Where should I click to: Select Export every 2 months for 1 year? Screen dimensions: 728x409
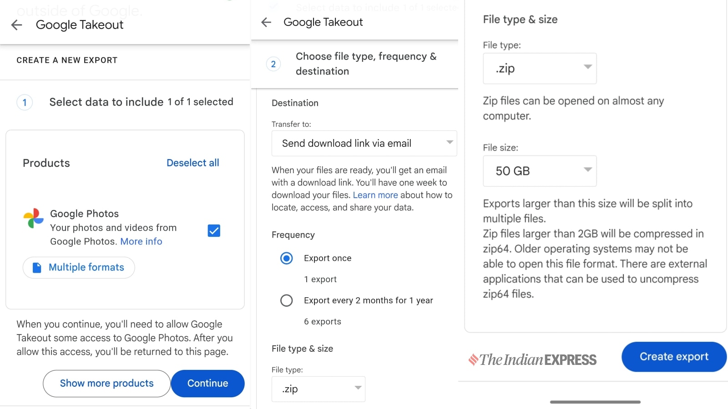pyautogui.click(x=287, y=300)
